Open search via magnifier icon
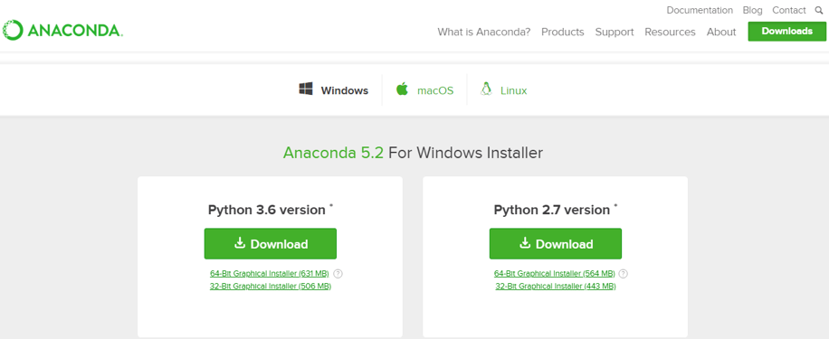Screen dimensions: 829x339 point(819,10)
